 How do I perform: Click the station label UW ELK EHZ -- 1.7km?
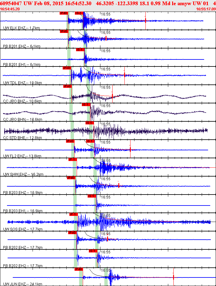click(22, 28)
